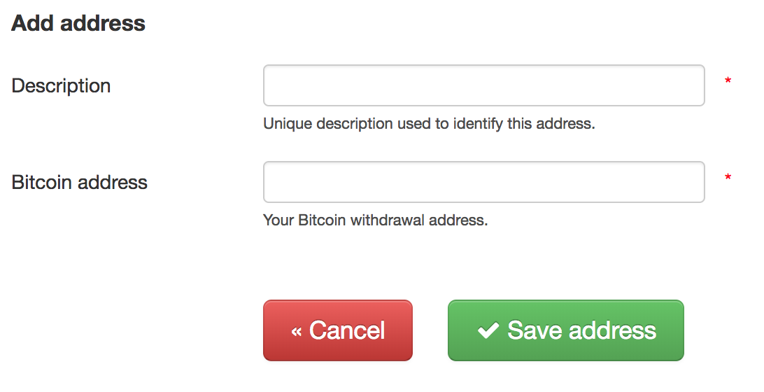Click the 'Unique description' help text
Screen dimensions: 764x392
[x=428, y=124]
